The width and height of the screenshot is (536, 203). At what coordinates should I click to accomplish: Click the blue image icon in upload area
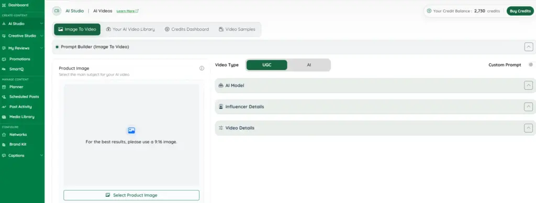[x=131, y=130]
